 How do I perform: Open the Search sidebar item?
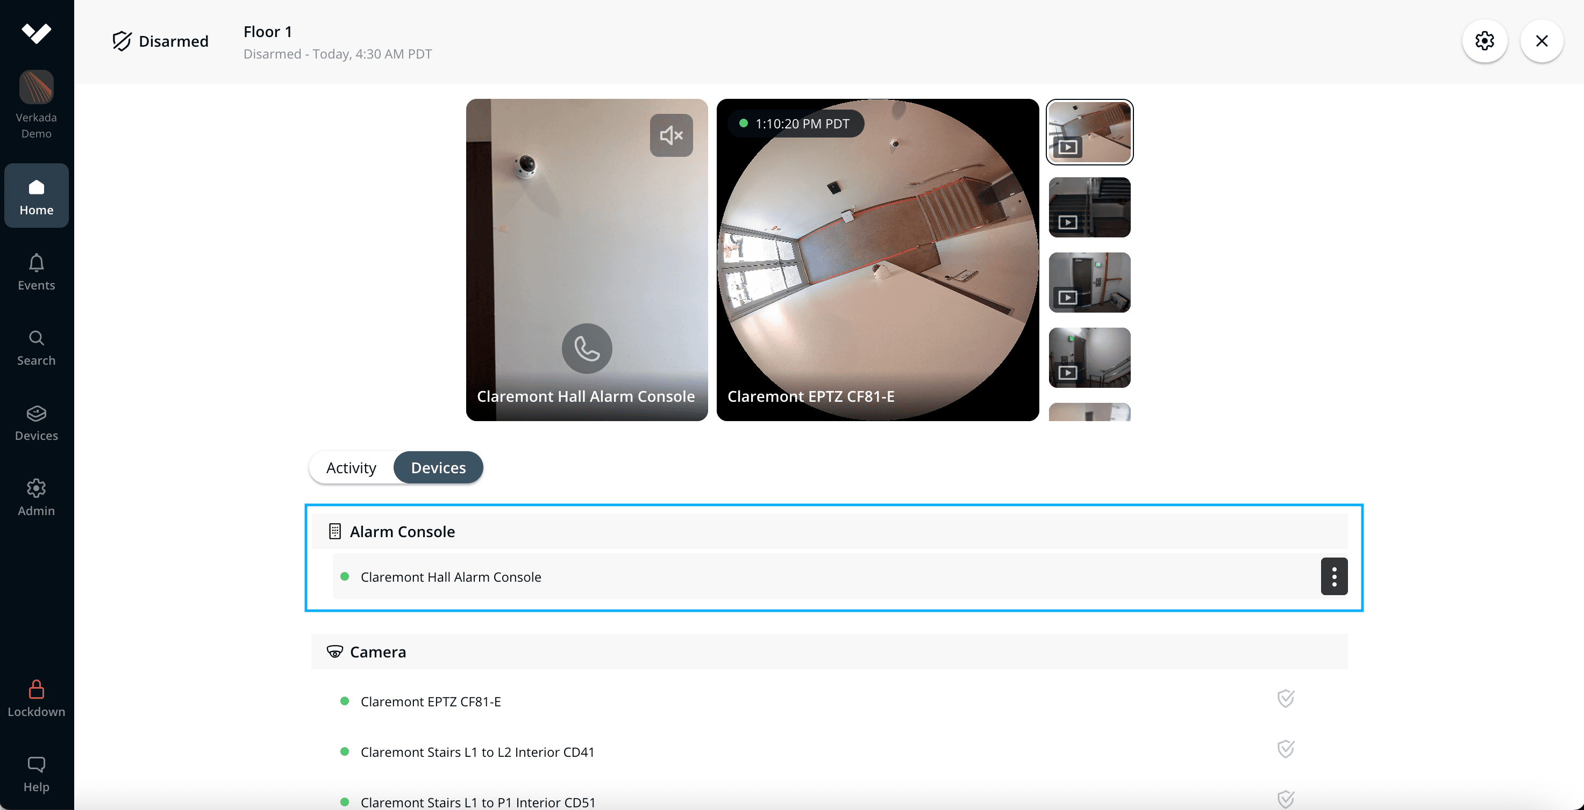(x=36, y=348)
